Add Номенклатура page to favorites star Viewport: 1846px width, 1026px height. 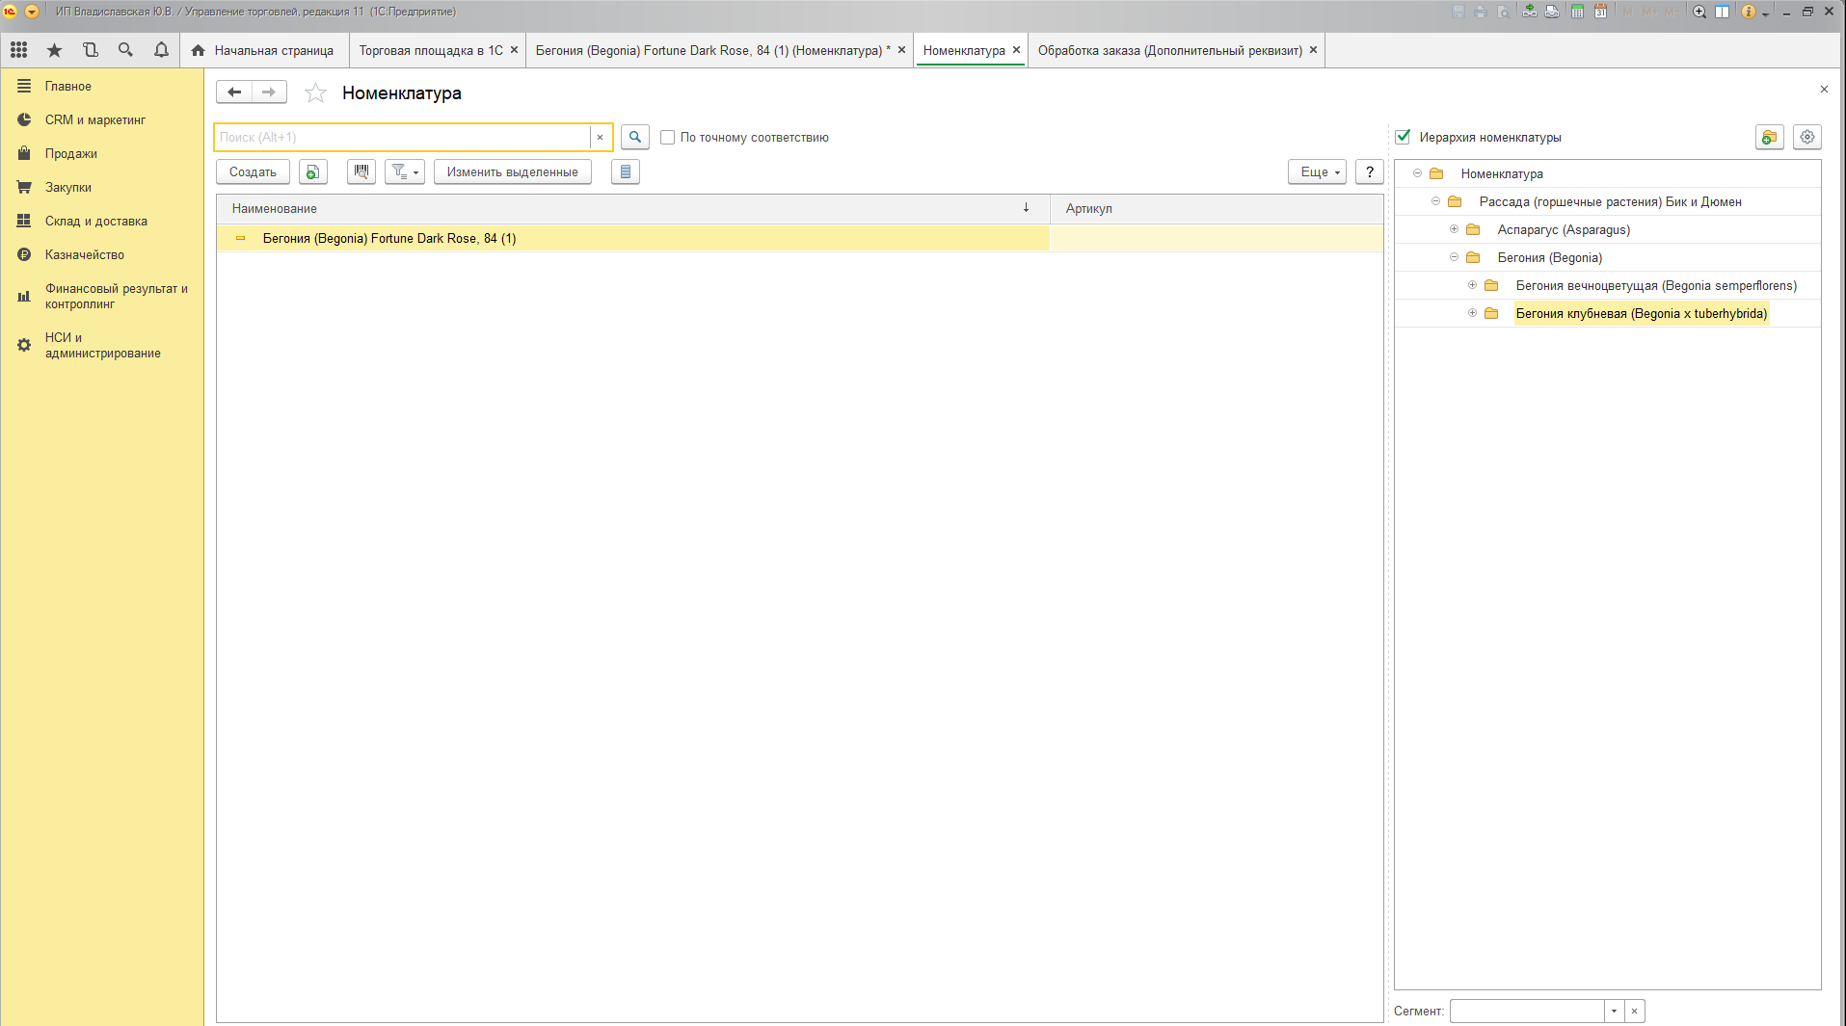pyautogui.click(x=315, y=93)
